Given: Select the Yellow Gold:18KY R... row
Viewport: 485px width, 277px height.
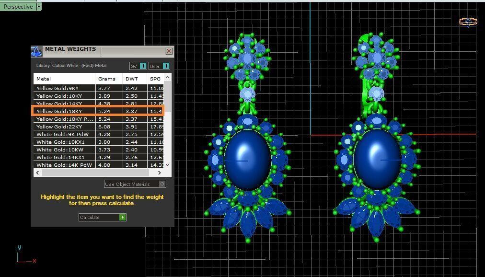Looking at the screenshot, I should 99,119.
